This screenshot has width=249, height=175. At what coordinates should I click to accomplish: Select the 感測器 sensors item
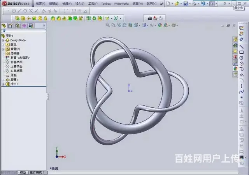click(x=15, y=53)
